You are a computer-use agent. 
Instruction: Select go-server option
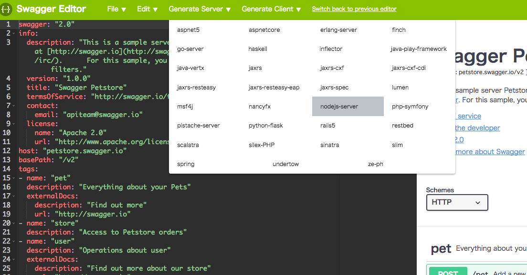click(x=190, y=49)
